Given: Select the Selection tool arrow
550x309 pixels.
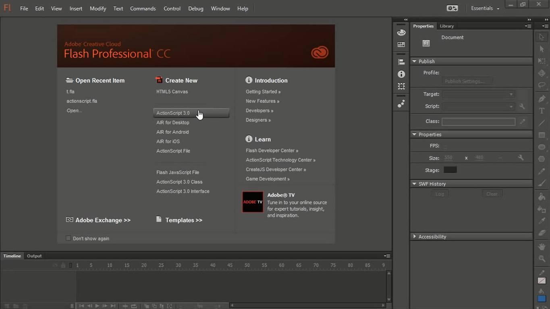Looking at the screenshot, I should tap(542, 37).
